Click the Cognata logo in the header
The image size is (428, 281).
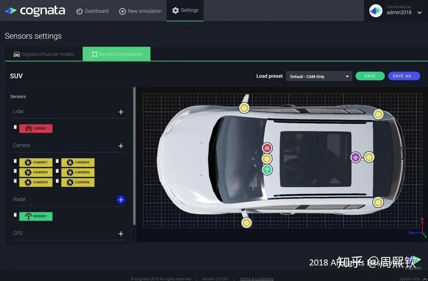point(35,11)
